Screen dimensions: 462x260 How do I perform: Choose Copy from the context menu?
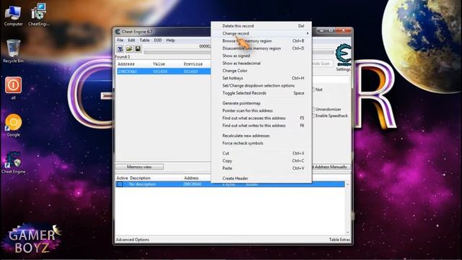[x=261, y=160]
